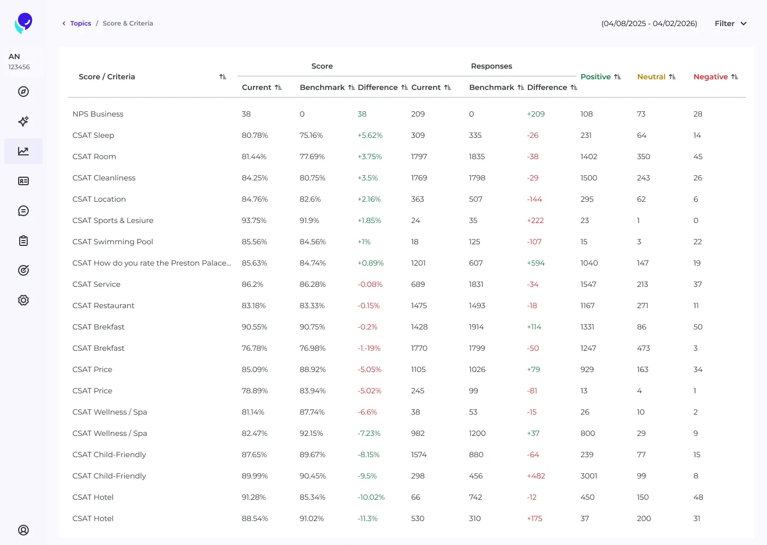Sort by Score Benchmark column
The image size is (767, 545).
coord(352,87)
